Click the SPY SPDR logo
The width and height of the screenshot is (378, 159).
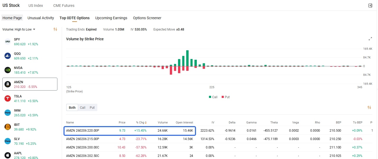[x=8, y=42]
